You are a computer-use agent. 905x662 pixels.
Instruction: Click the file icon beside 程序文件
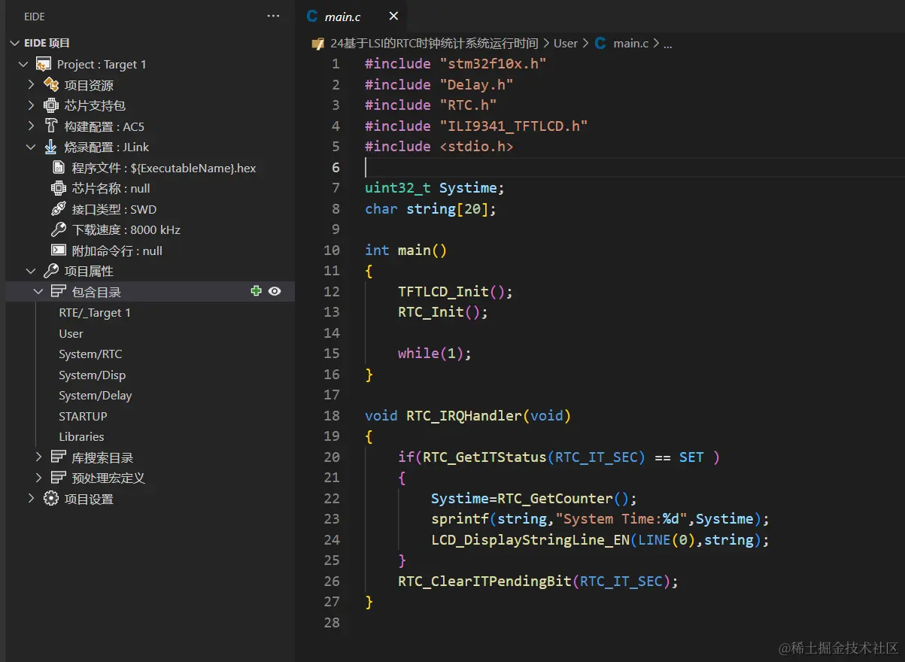point(58,168)
